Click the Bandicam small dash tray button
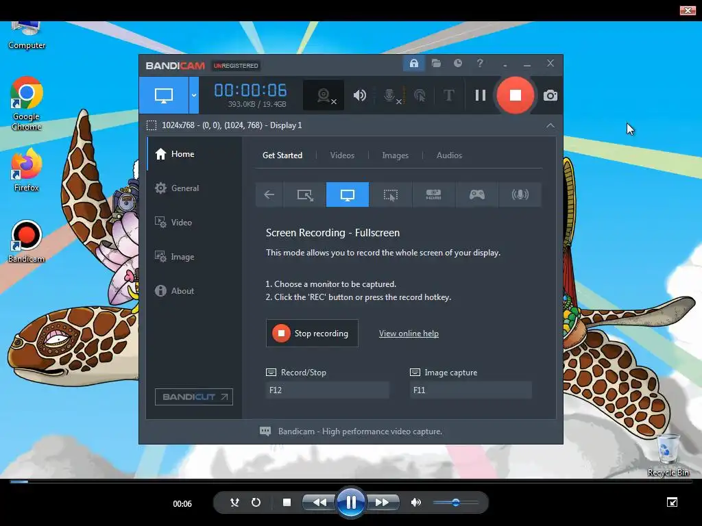702x526 pixels. tap(505, 65)
